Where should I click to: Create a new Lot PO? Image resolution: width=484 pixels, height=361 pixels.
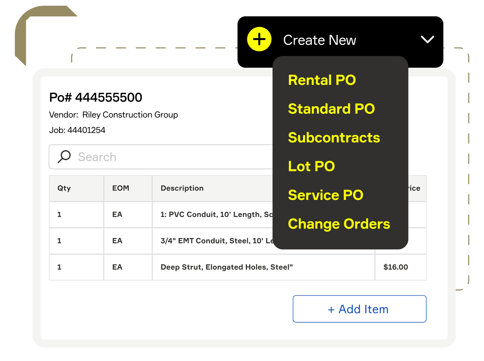[x=311, y=166]
